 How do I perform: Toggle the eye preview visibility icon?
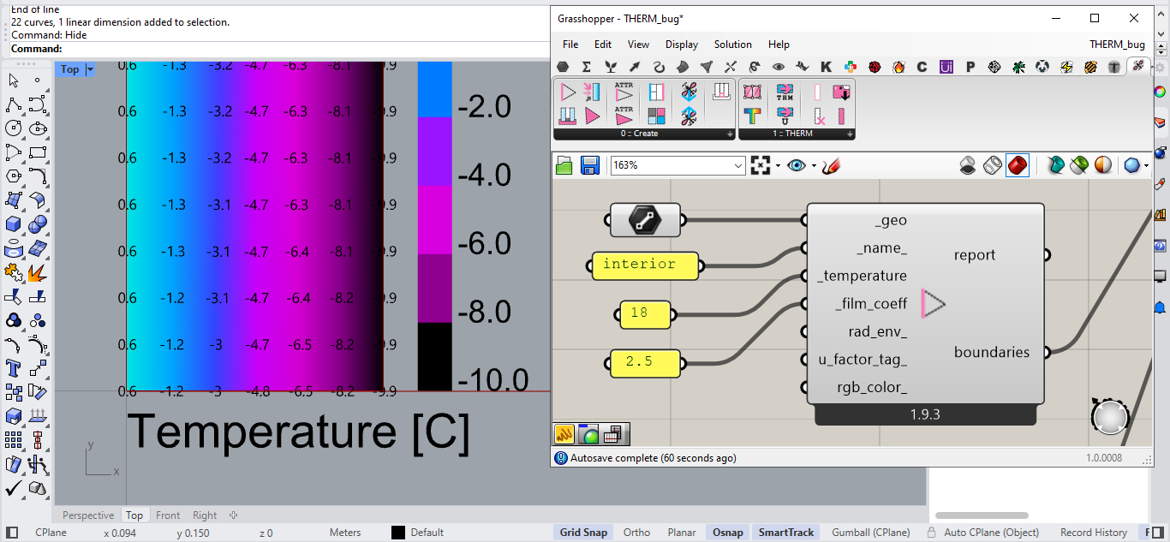(x=797, y=165)
